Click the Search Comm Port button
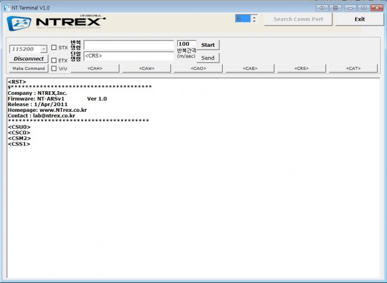The image size is (387, 283). 298,19
